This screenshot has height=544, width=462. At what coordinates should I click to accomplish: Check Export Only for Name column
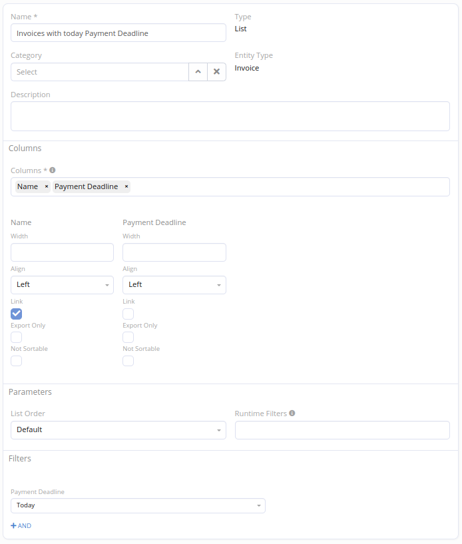(17, 338)
